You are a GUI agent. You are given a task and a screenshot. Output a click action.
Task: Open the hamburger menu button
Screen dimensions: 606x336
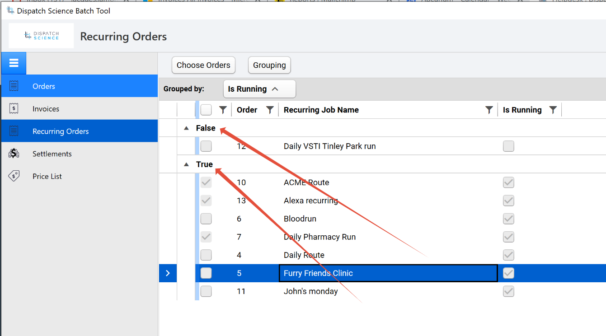pyautogui.click(x=14, y=63)
